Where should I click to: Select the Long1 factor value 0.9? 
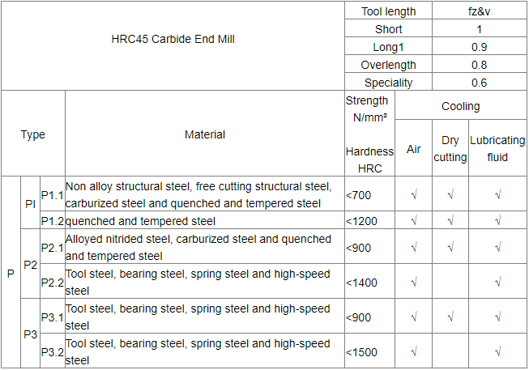pos(479,47)
